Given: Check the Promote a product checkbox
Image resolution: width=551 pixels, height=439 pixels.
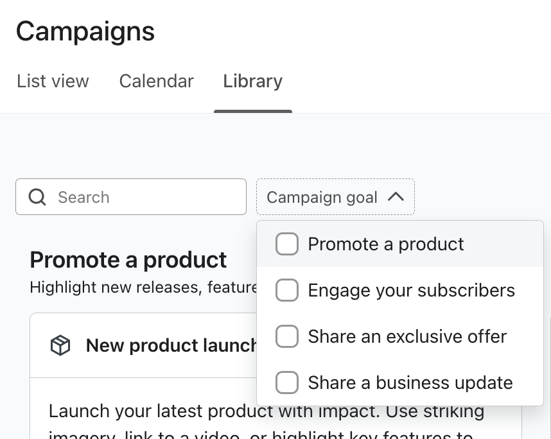Looking at the screenshot, I should (287, 244).
